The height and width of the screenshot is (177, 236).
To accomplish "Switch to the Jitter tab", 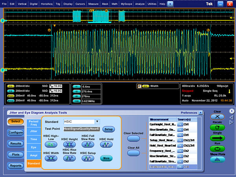I will [33, 131].
